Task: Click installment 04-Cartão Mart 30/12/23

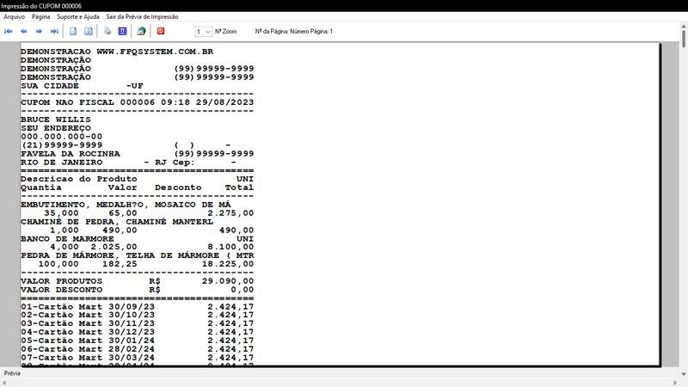Action: click(x=138, y=332)
